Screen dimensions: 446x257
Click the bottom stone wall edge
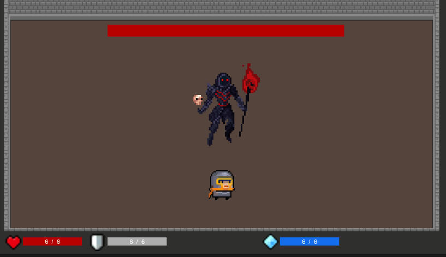[223, 230]
